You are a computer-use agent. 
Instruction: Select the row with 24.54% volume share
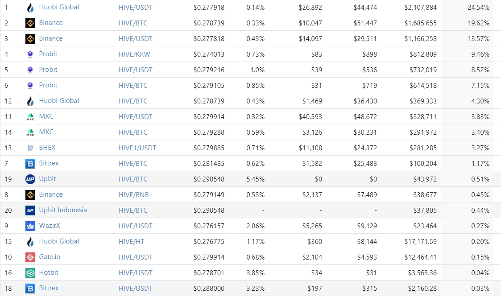point(251,7)
